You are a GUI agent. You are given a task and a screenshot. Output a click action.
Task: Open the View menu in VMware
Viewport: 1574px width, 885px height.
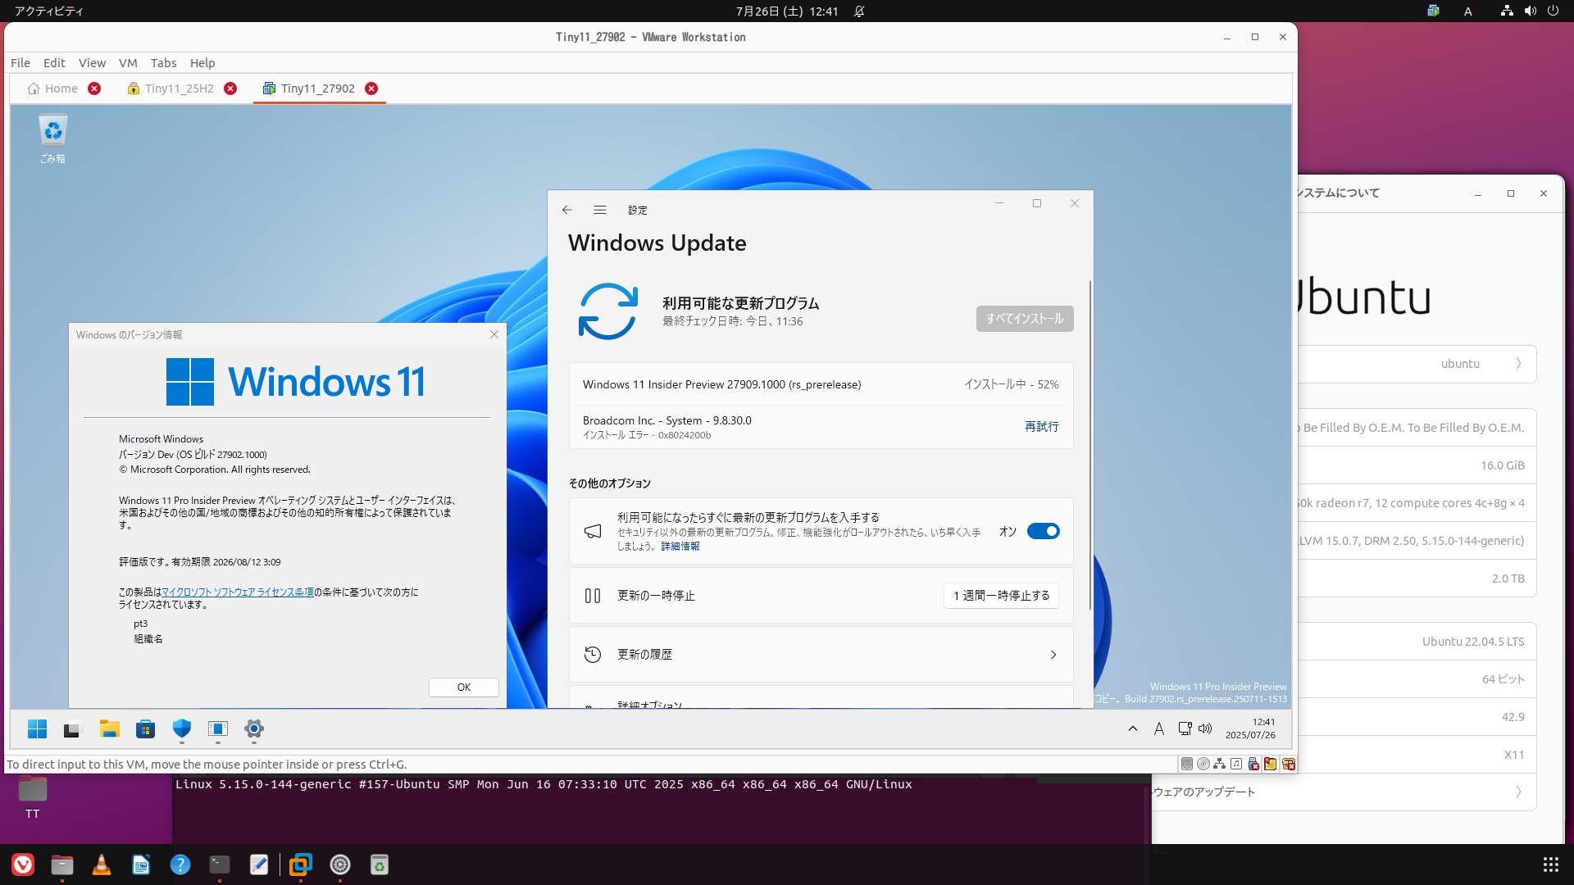[92, 63]
